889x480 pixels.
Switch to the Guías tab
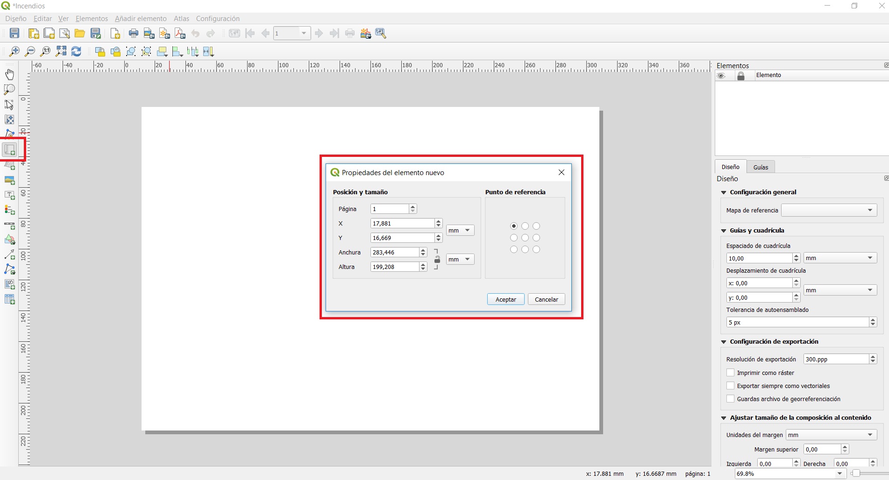761,167
